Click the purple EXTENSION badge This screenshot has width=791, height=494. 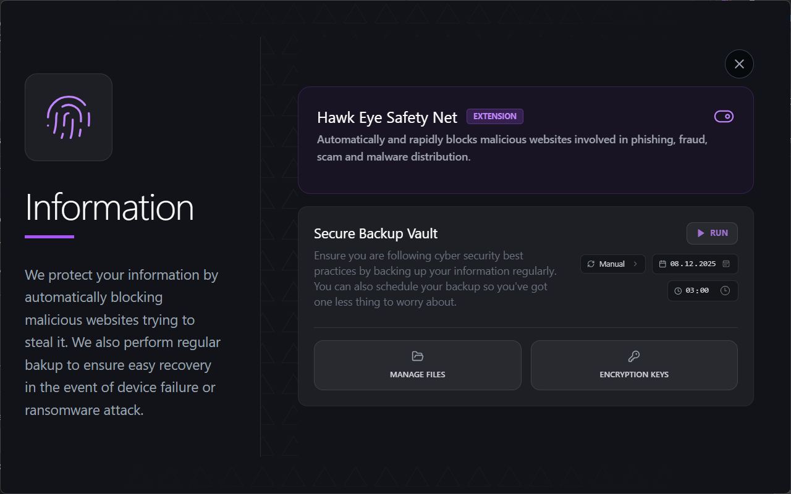[x=495, y=117]
